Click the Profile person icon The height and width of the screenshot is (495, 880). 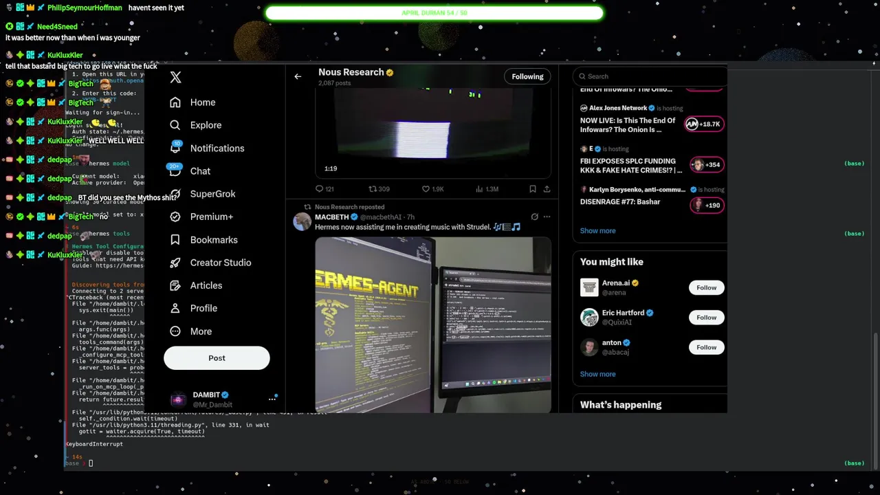click(x=175, y=308)
